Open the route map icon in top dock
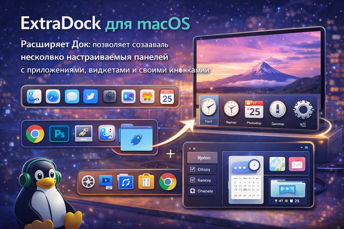The width and height of the screenshot is (344, 229). click(34, 96)
